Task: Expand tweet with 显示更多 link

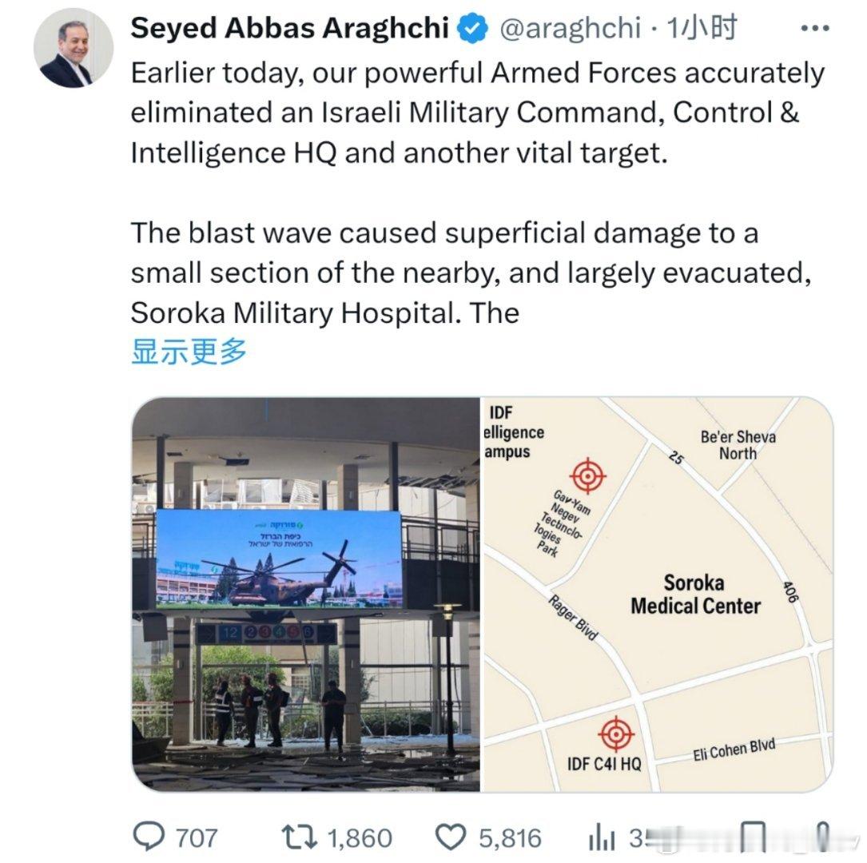Action: tap(189, 351)
